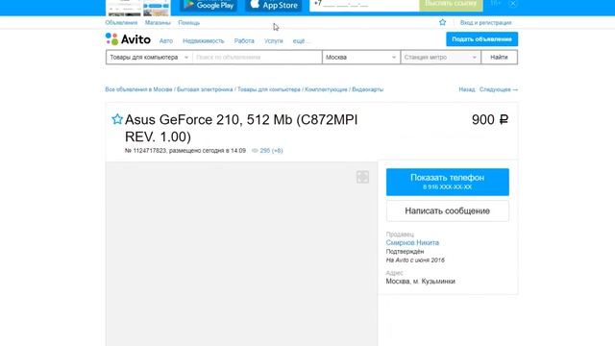Click address Москва, м. Кузьминки
Image resolution: width=615 pixels, height=346 pixels.
click(421, 282)
